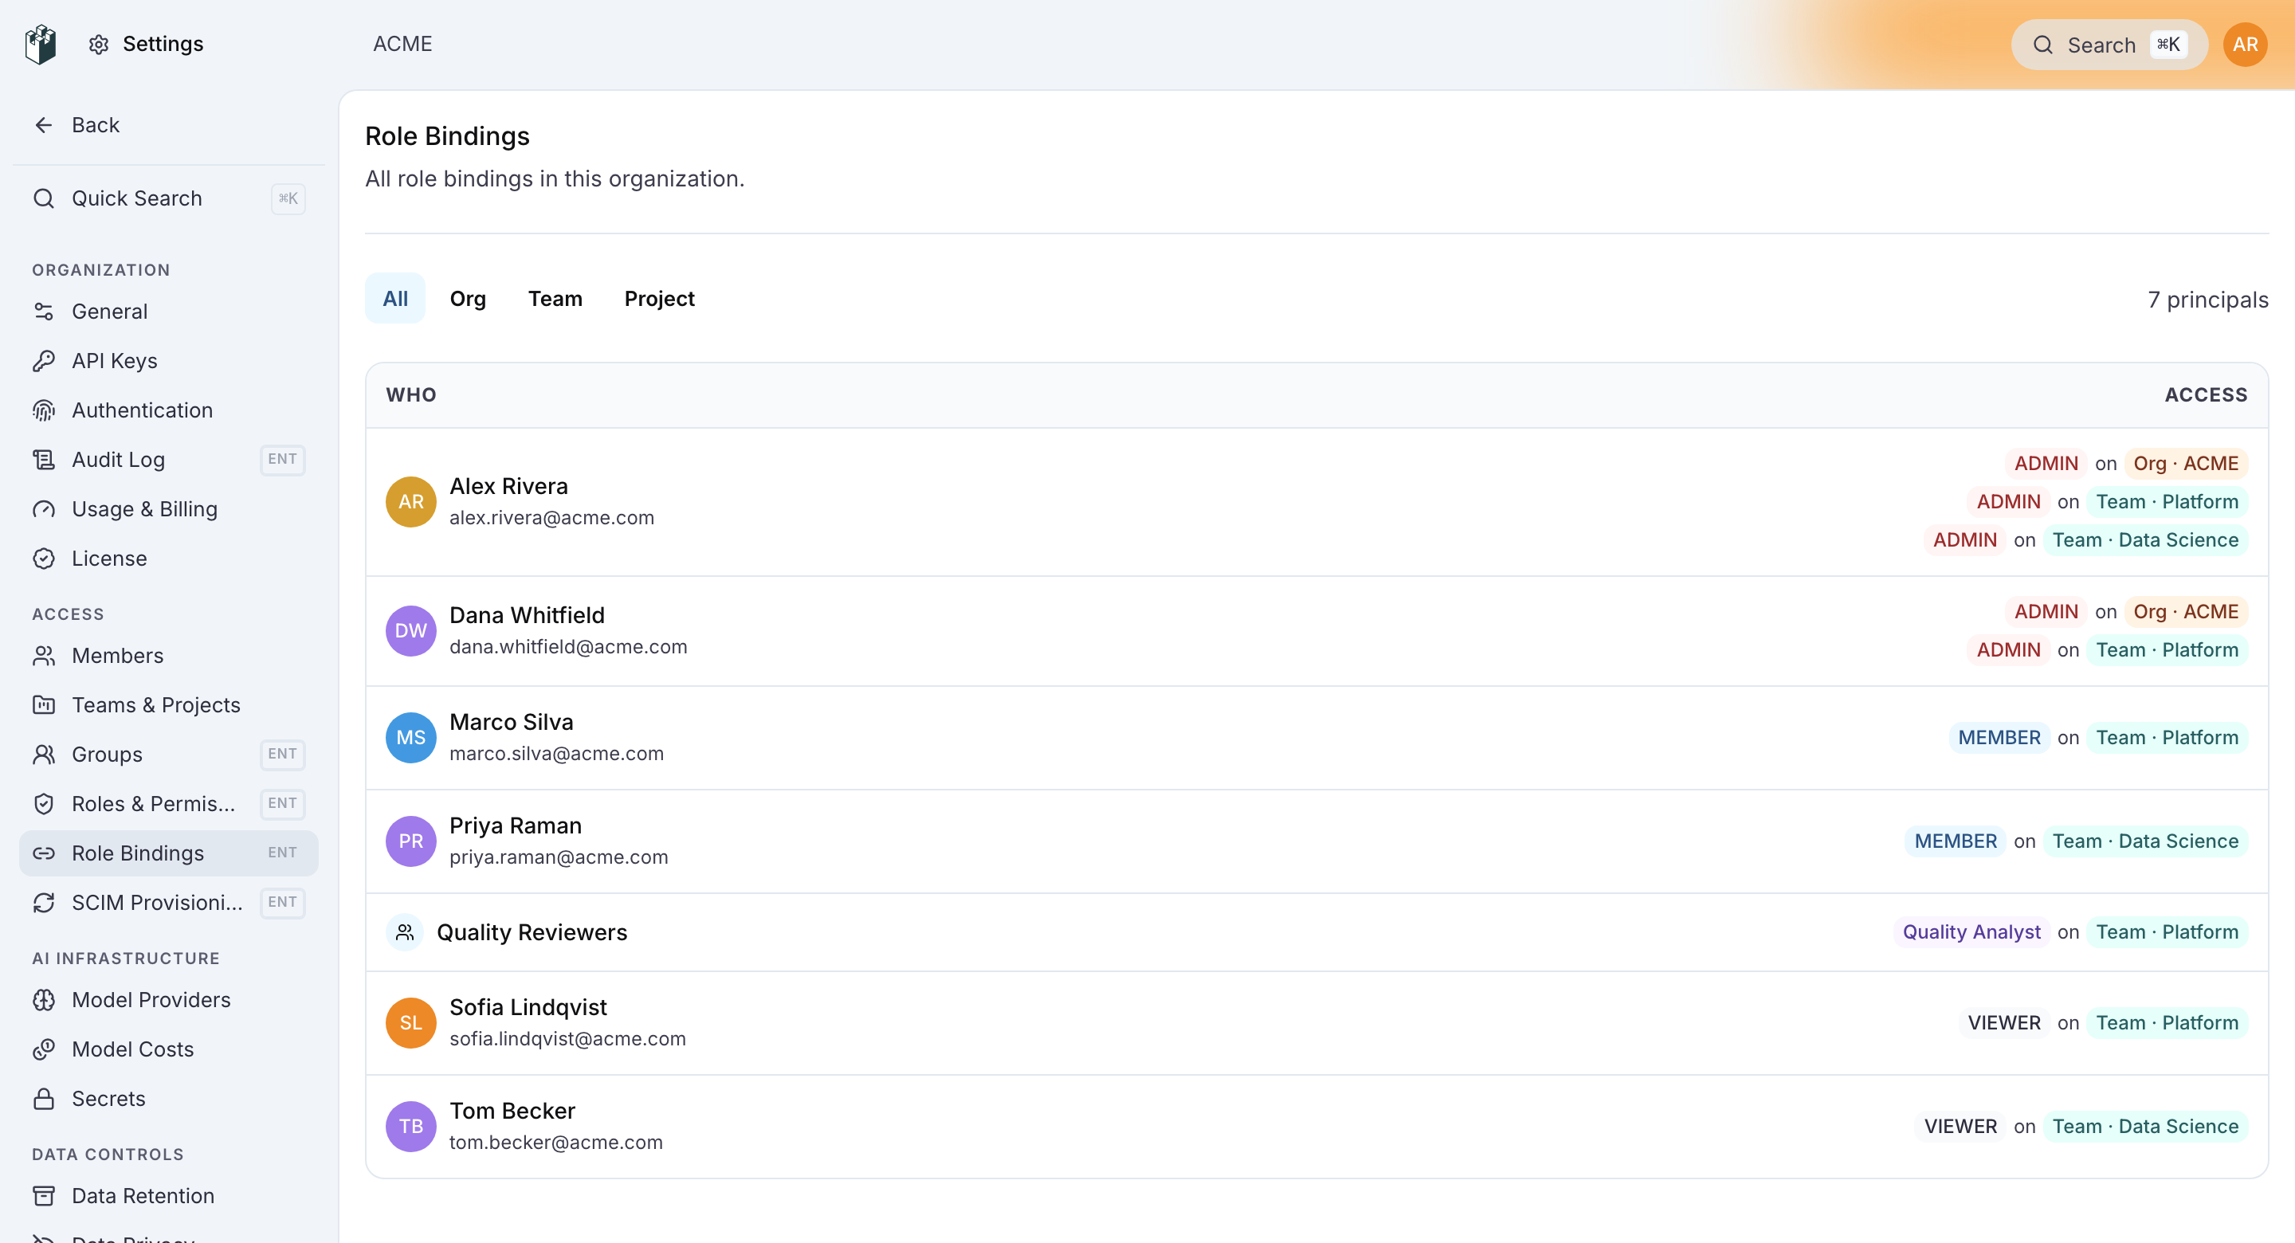The image size is (2295, 1243).
Task: Click Priya Raman's Team · Data Science tag
Action: [x=2145, y=841]
